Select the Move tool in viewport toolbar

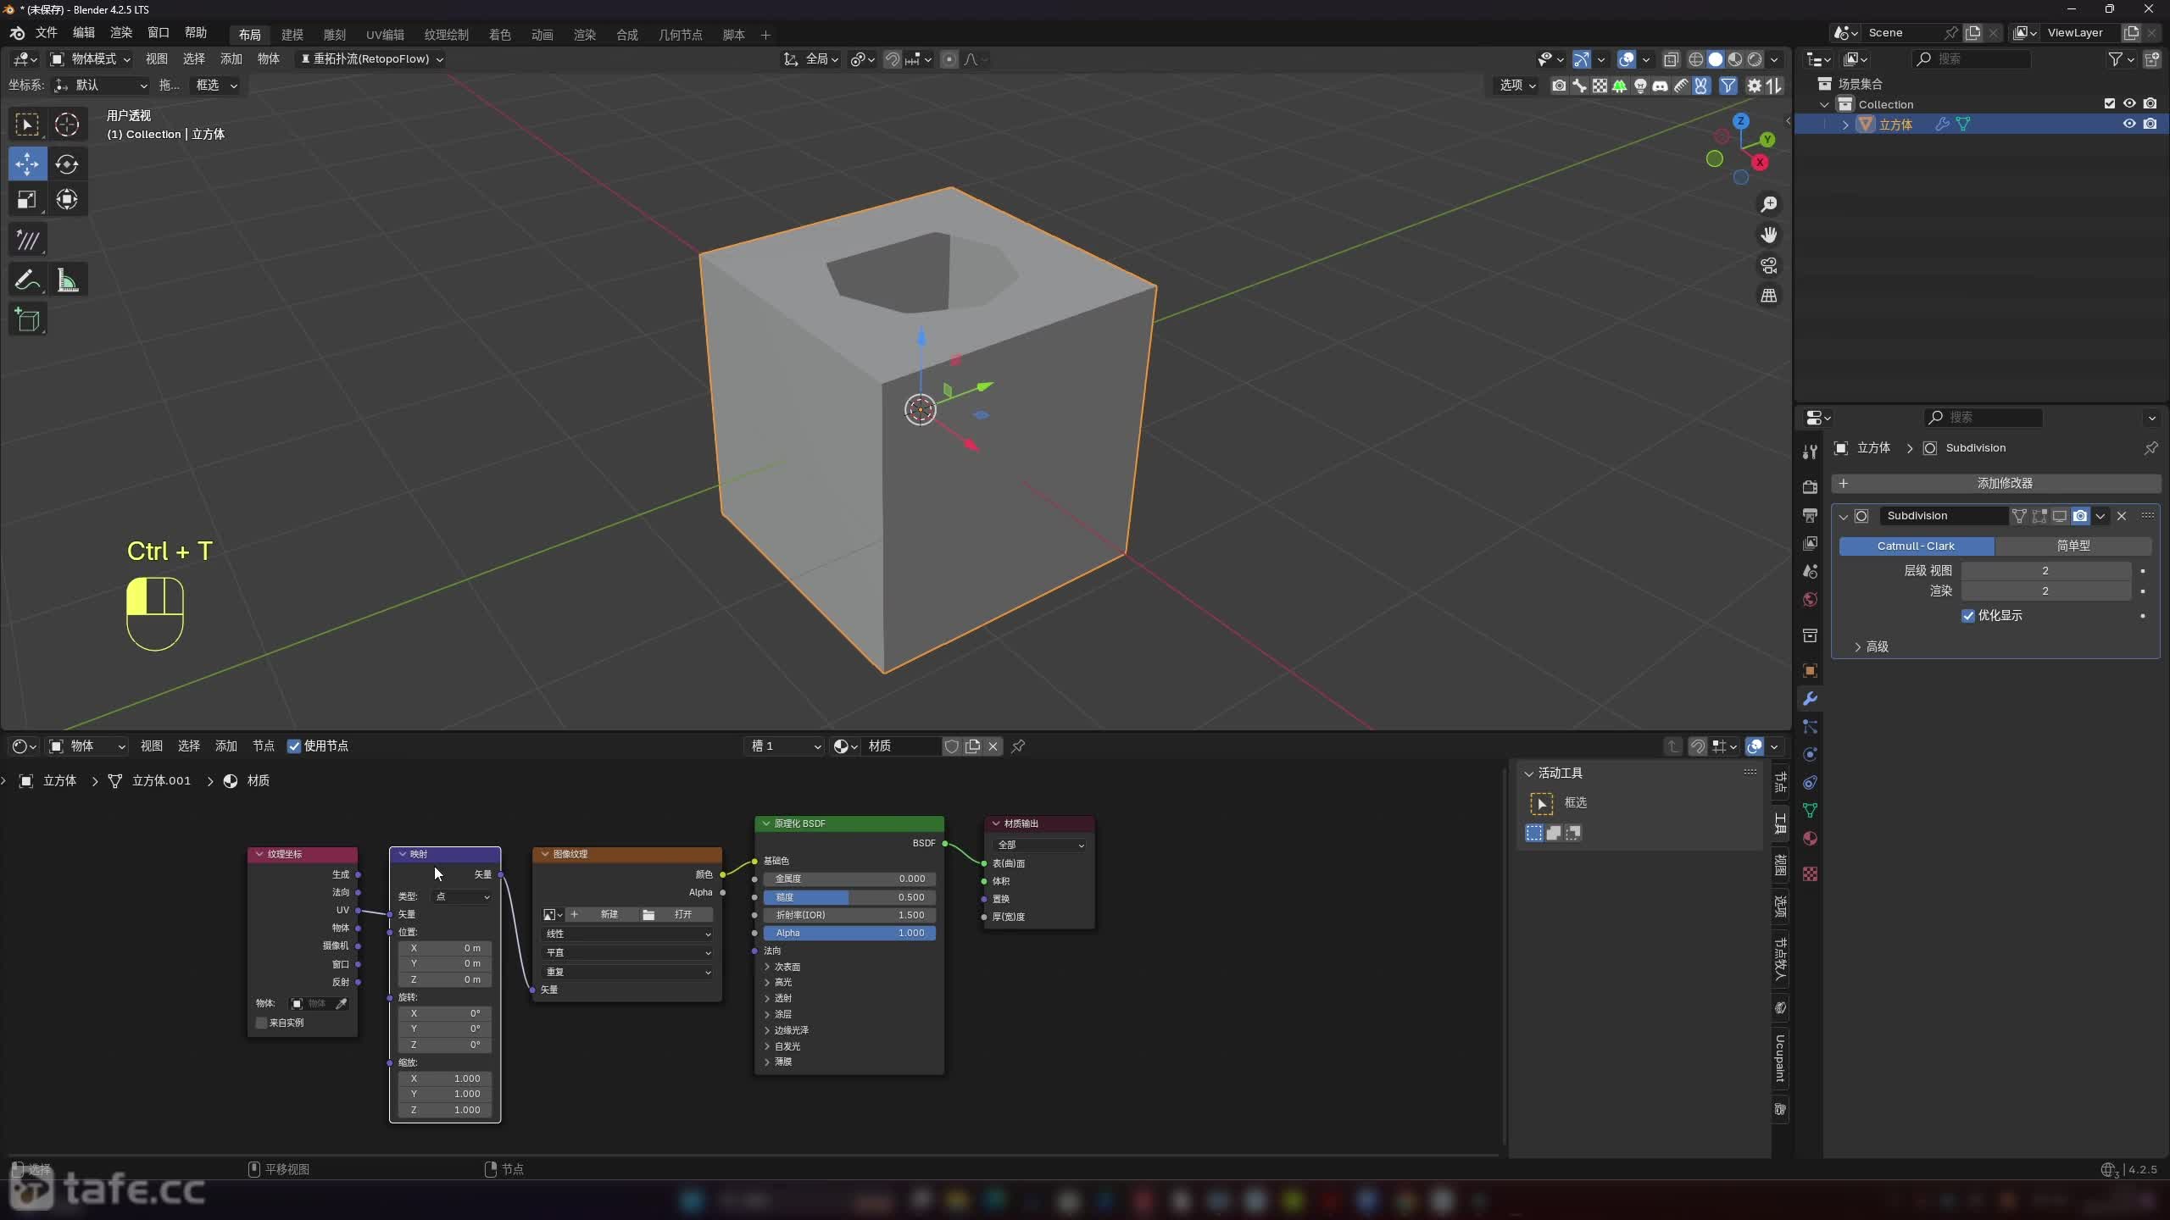[27, 164]
